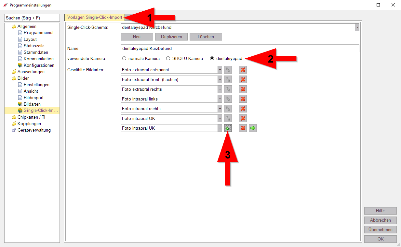Click the Neu button
Screen dimensions: 401x247
[x=137, y=37]
